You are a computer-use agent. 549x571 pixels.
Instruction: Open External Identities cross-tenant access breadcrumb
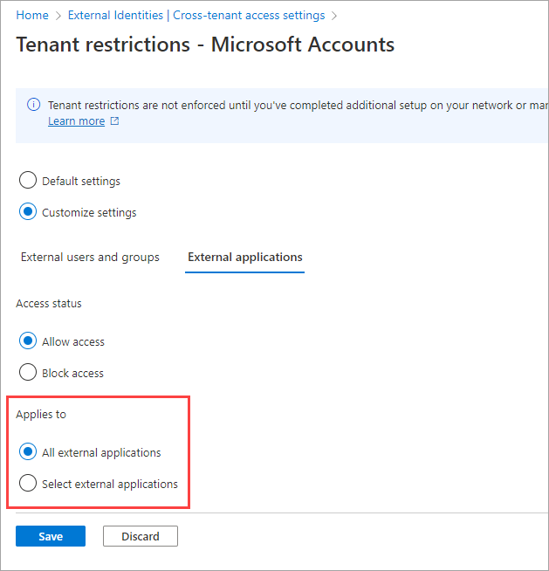(x=196, y=15)
